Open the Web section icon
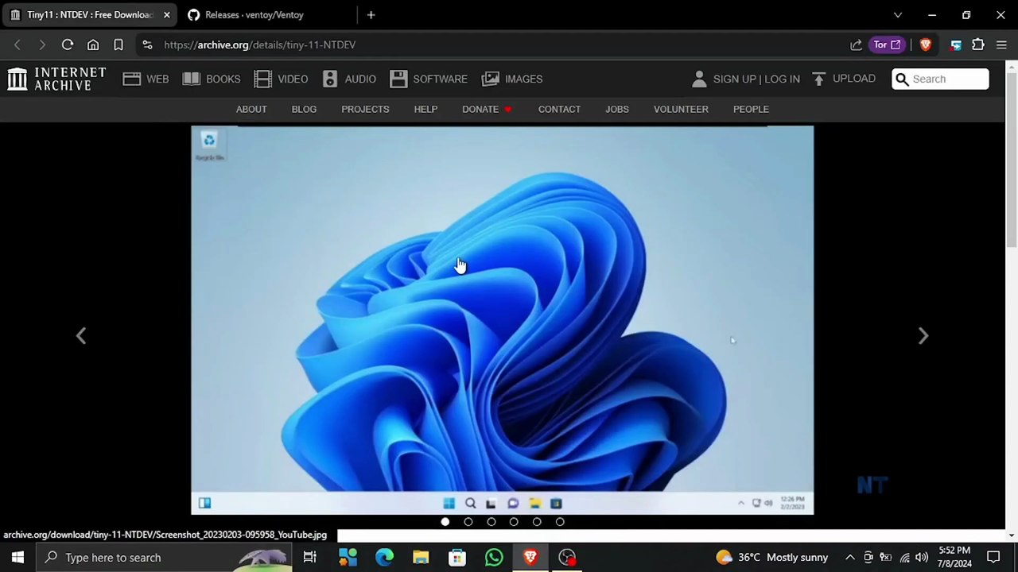 (x=132, y=79)
